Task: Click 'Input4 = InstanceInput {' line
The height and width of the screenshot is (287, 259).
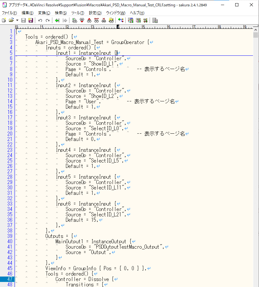Action: click(86, 150)
